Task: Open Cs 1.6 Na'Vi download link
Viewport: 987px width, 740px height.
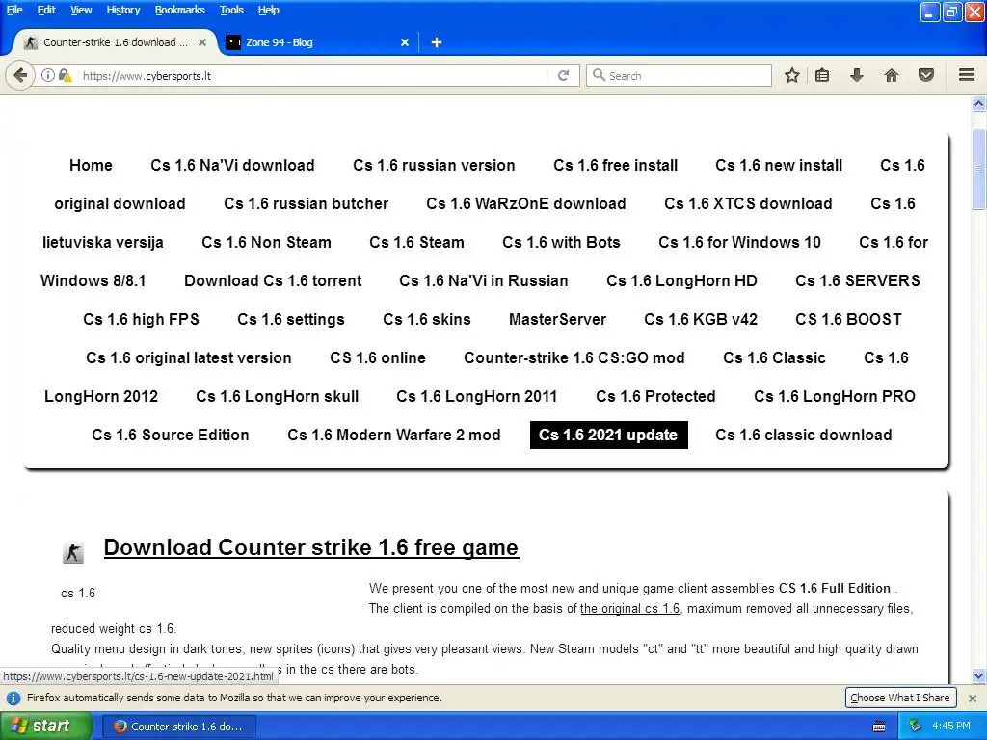Action: pyautogui.click(x=232, y=165)
